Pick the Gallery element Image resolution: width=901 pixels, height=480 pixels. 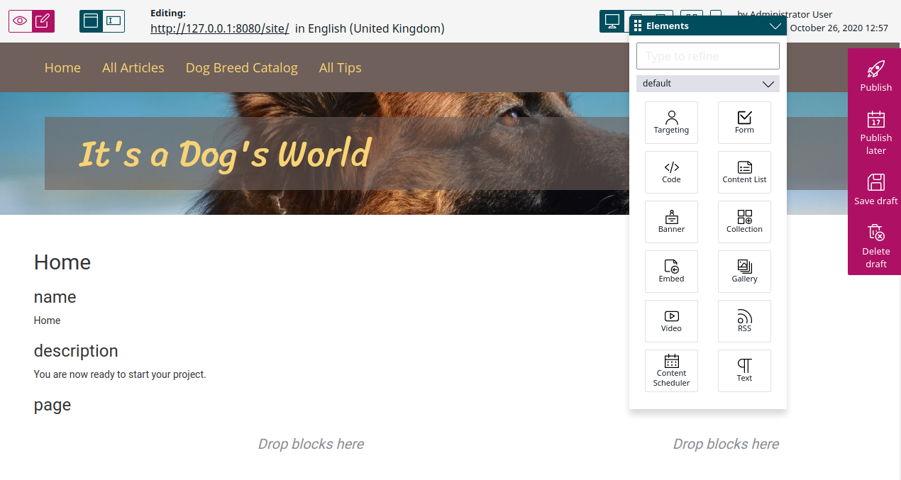(x=744, y=272)
